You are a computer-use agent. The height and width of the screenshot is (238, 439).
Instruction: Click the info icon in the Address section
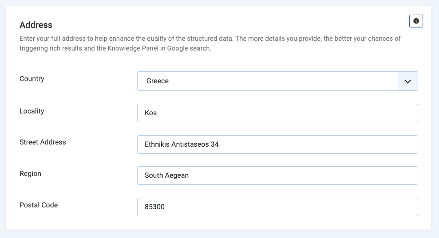tap(416, 21)
